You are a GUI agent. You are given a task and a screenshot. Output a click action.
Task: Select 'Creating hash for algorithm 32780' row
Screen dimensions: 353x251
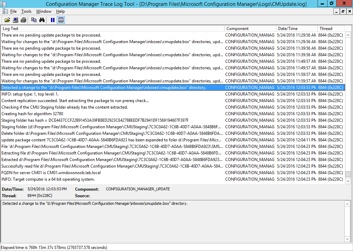point(173,114)
